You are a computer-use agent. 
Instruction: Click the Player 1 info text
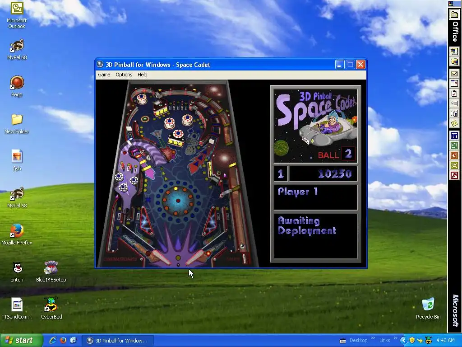(298, 192)
